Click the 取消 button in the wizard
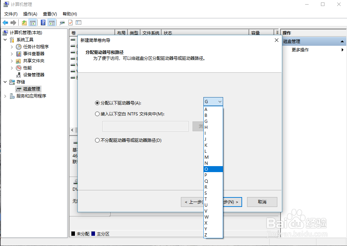This screenshot has height=246, width=347. (262, 202)
